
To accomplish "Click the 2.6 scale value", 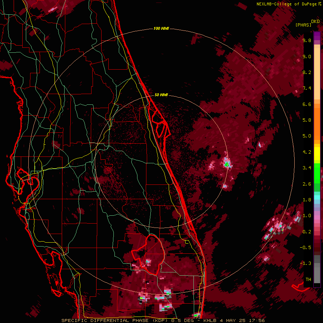I will (307, 184).
